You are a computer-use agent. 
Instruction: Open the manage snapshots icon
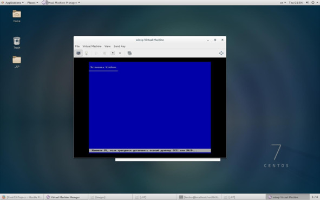(x=129, y=53)
